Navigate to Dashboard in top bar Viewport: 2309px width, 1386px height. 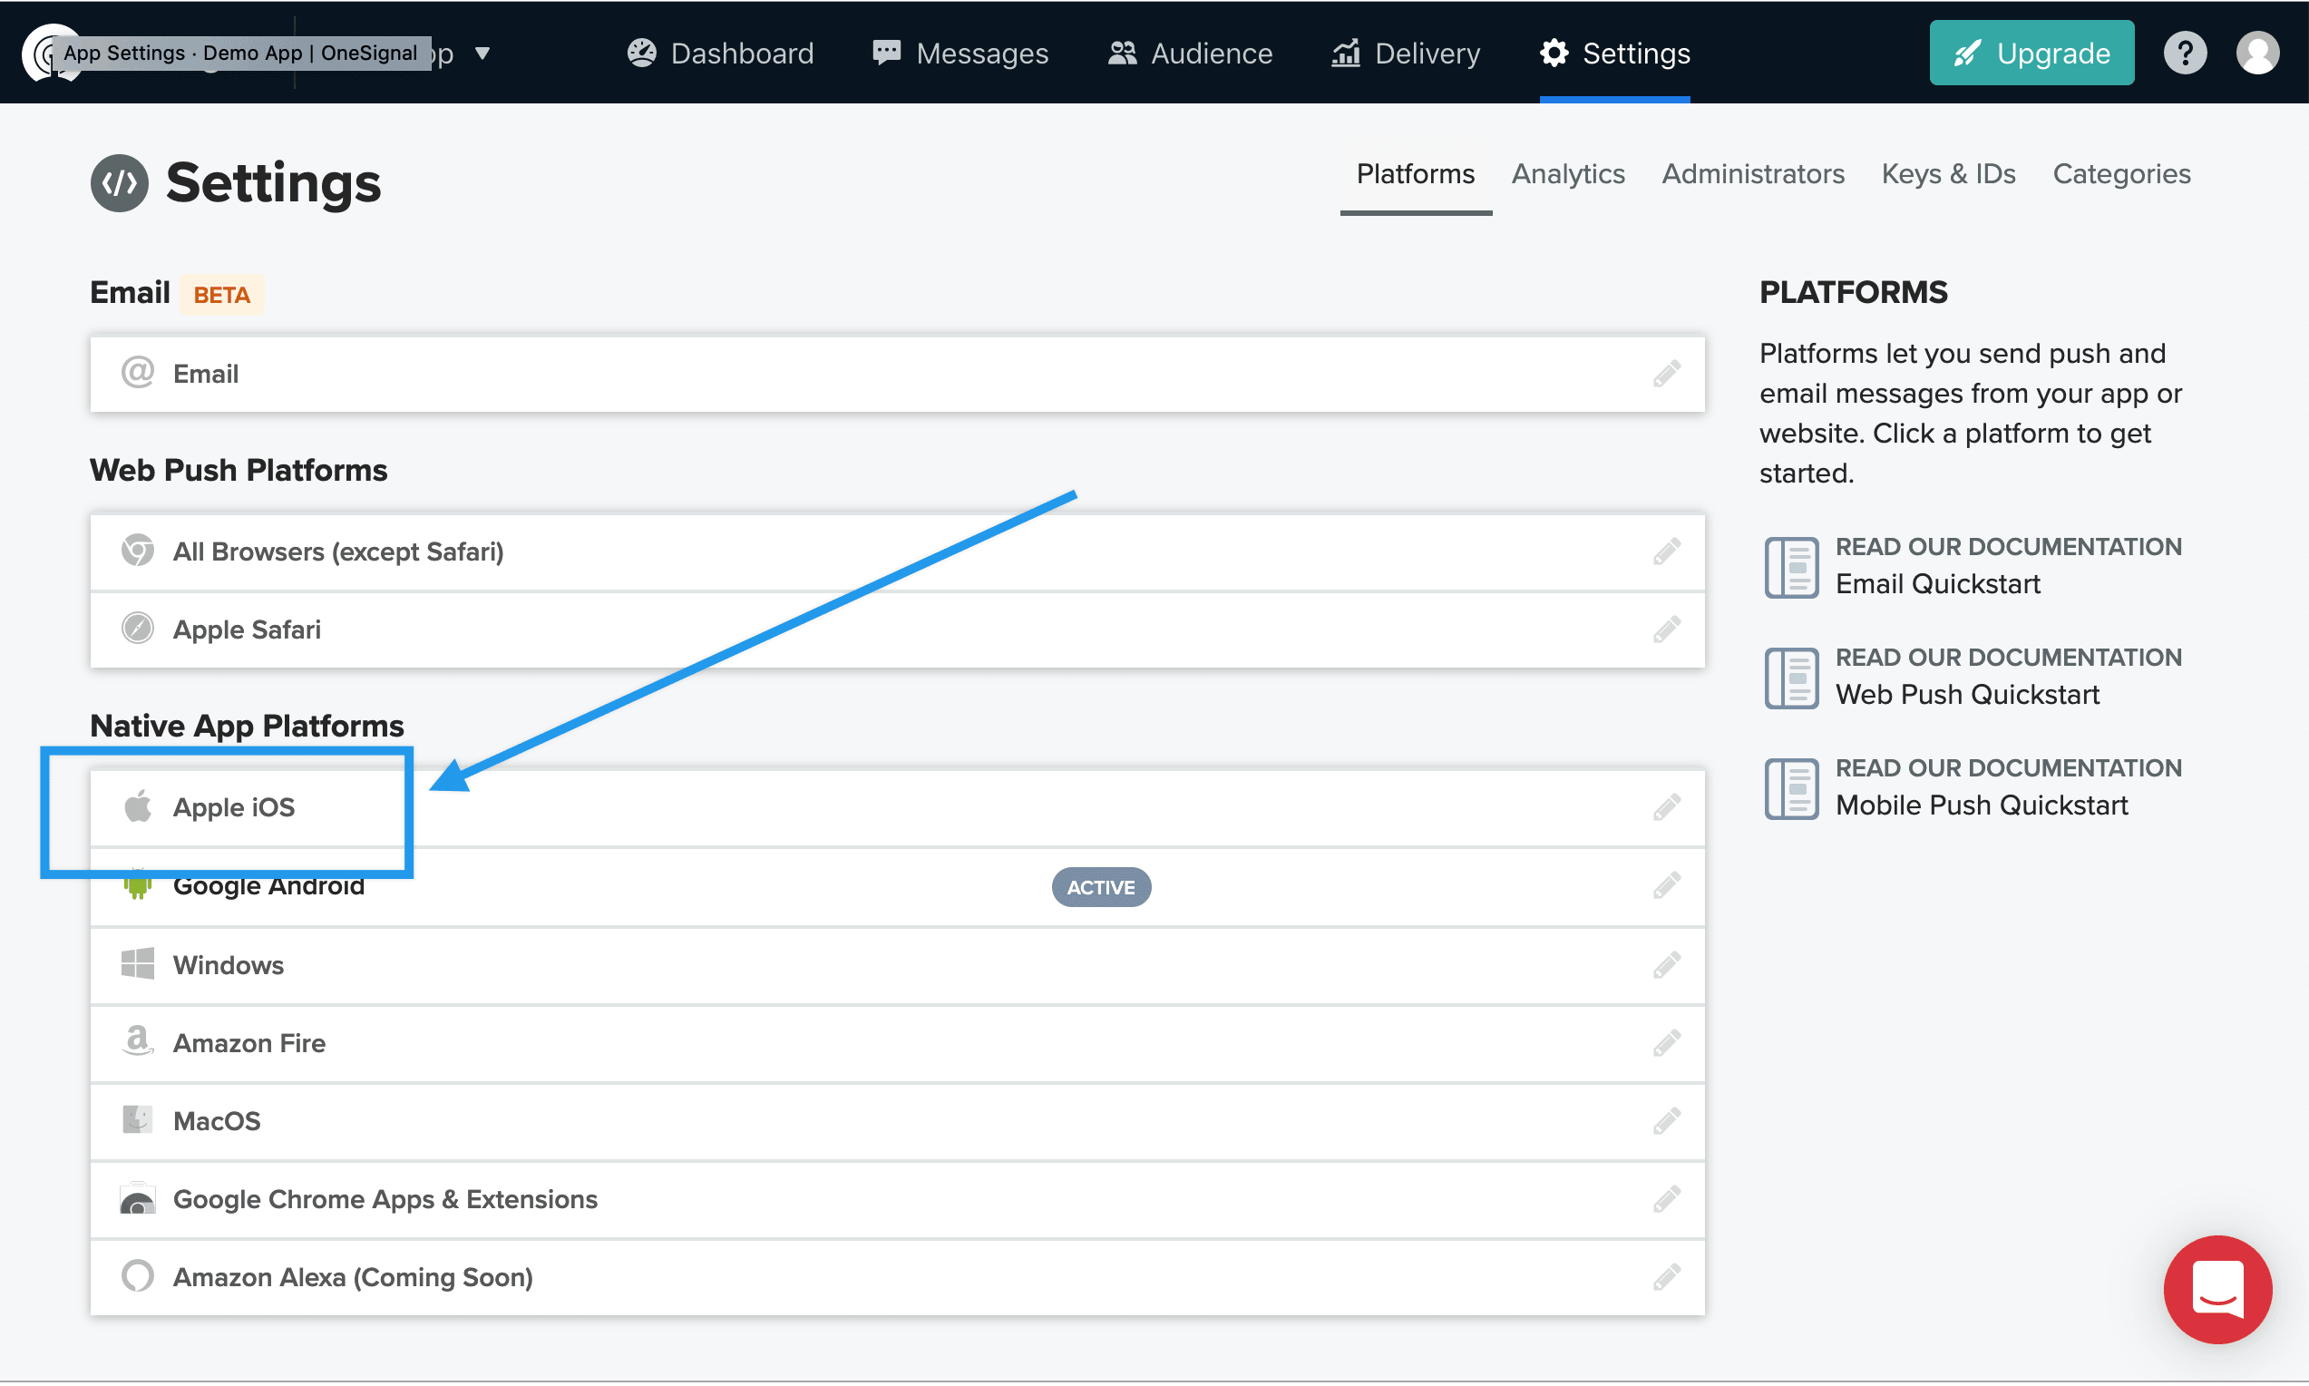[720, 54]
